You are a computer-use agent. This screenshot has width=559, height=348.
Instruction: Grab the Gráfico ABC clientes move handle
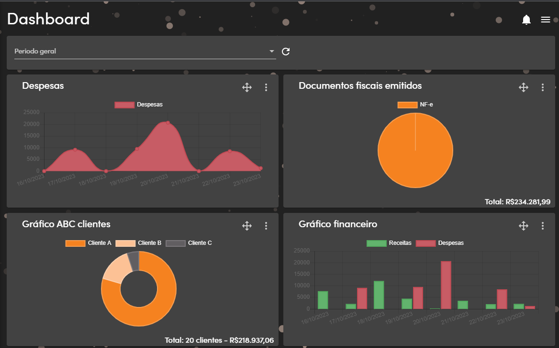coord(247,226)
